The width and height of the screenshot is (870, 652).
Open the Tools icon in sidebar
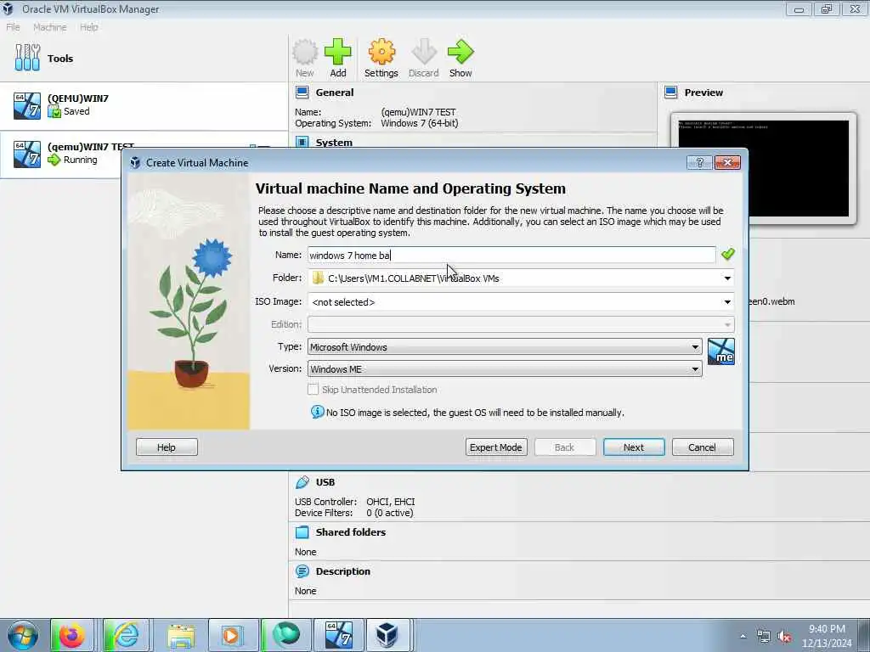click(x=27, y=58)
